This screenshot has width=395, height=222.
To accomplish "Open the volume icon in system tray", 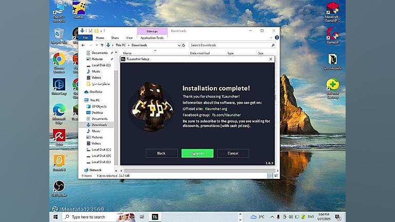I will click(x=291, y=217).
